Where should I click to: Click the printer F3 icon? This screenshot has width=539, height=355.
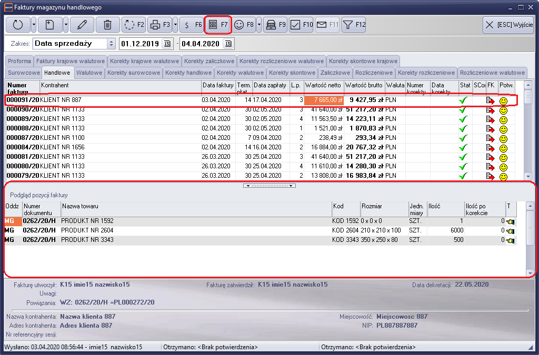156,25
